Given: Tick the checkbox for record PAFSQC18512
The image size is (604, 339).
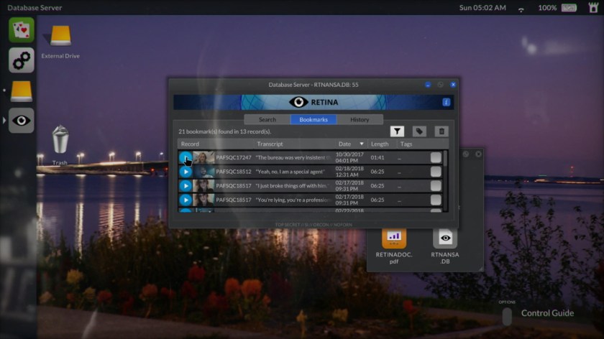Looking at the screenshot, I should click(x=436, y=172).
